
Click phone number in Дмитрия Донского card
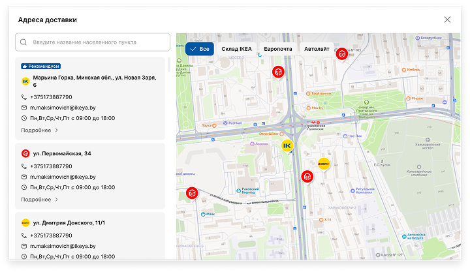pos(51,235)
